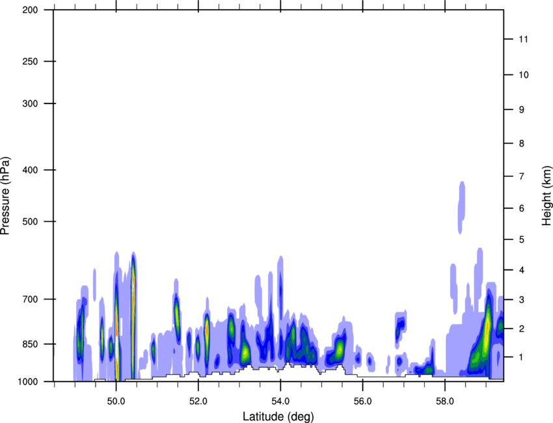This screenshot has width=553, height=423.
Task: Click the 58.0 latitude tick label
Action: coord(445,402)
